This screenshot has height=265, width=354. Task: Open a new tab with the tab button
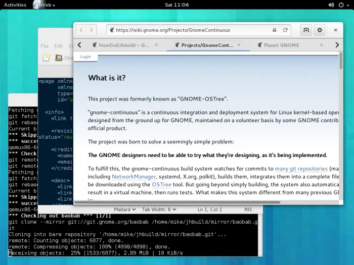(306, 30)
